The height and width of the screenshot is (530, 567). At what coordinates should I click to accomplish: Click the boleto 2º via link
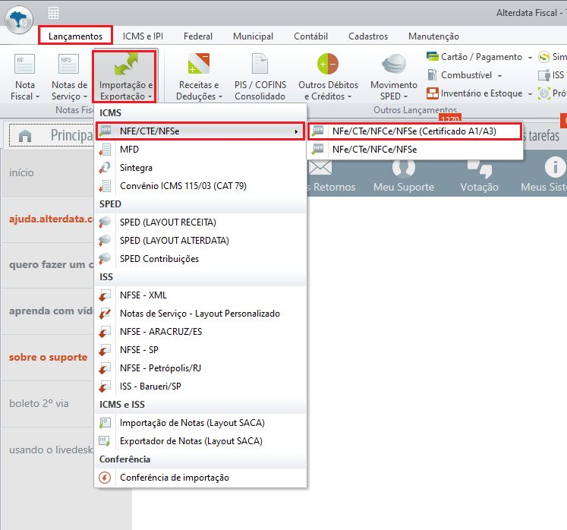(x=39, y=403)
